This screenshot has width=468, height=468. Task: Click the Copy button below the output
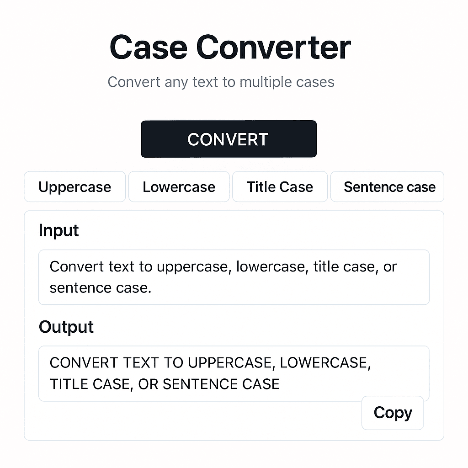392,413
